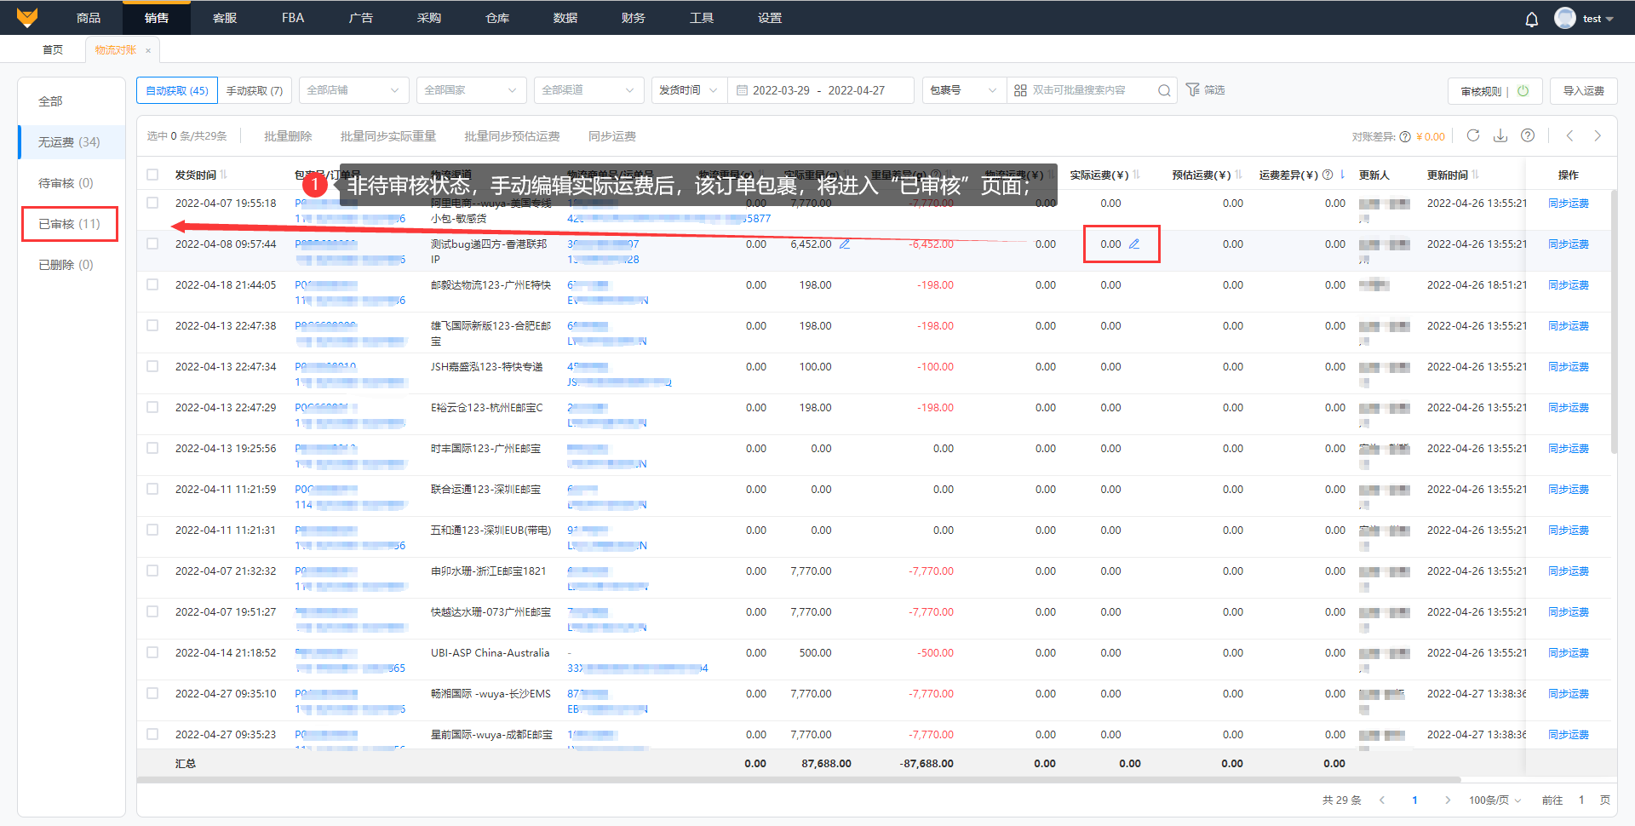Open the 全部店铺 store dropdown
This screenshot has height=826, width=1635.
353,90
